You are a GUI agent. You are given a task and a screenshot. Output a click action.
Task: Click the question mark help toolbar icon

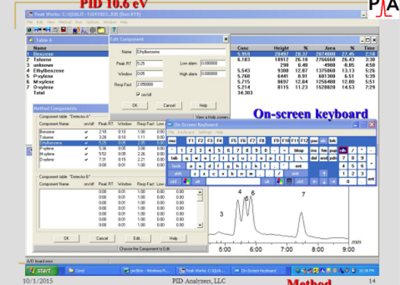click(x=114, y=30)
